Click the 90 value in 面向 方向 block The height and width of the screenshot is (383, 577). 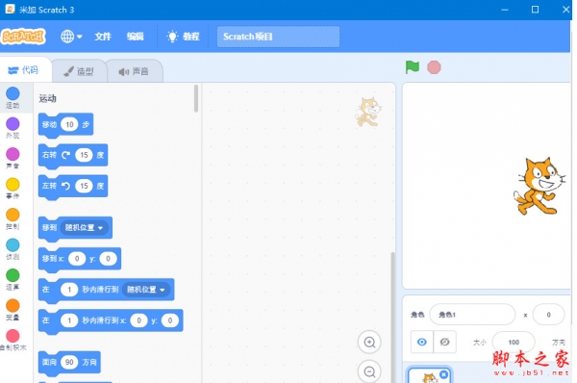[x=69, y=363]
